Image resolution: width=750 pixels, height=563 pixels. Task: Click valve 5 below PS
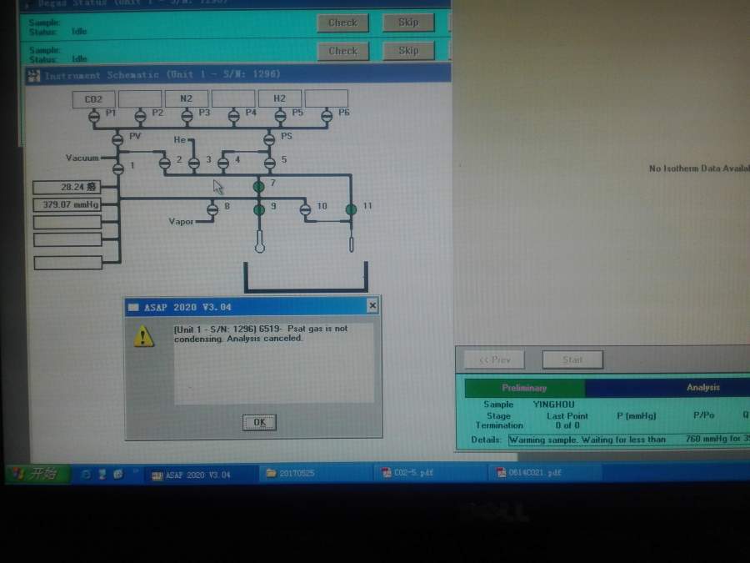point(270,163)
